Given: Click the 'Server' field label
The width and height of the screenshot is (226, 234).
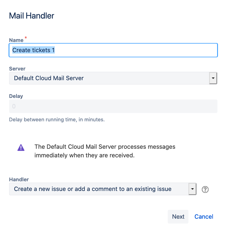Looking at the screenshot, I should (17, 69).
